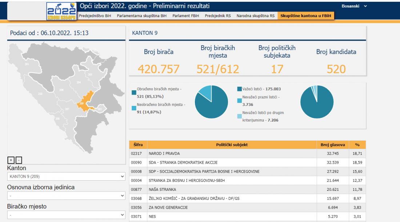Image resolution: width=400 pixels, height=222 pixels.
Task: Click the SDA party row in the table
Action: click(x=218, y=162)
